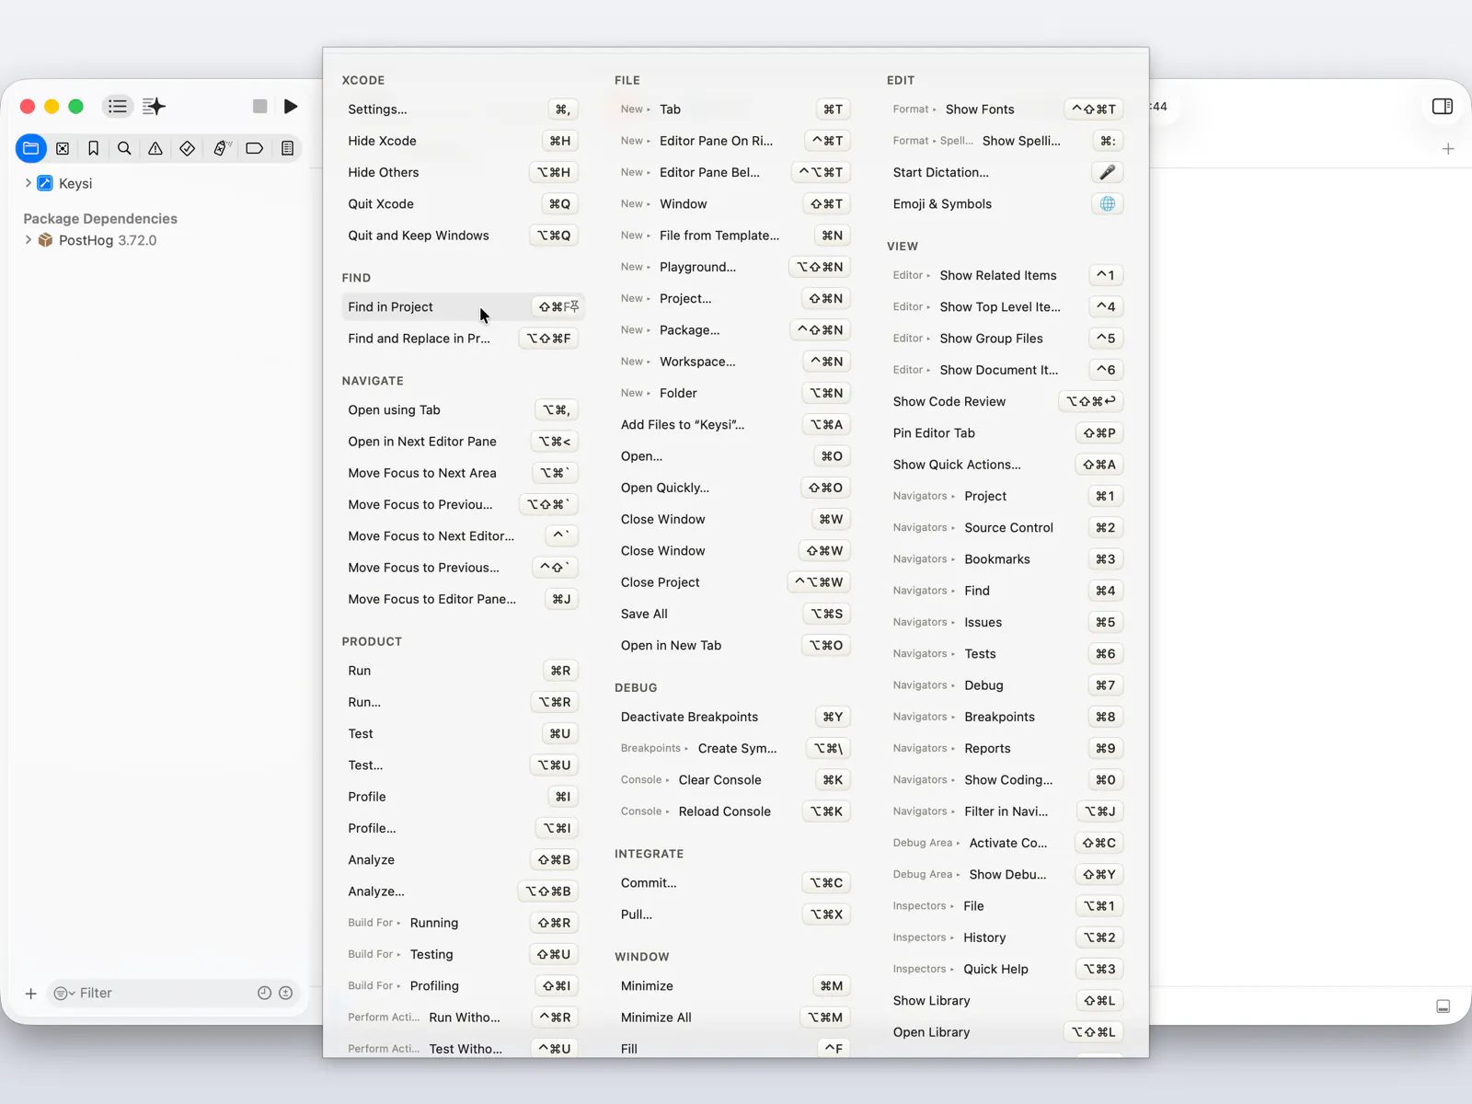The image size is (1472, 1104).
Task: Open the Filter options dropdown
Action: 64,993
